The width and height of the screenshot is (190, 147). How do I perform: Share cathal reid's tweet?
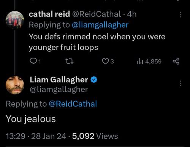tap(176, 61)
